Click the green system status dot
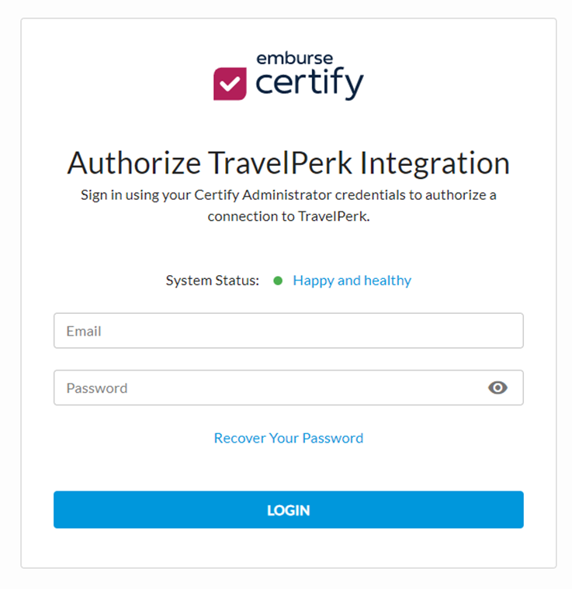The width and height of the screenshot is (572, 589). 278,281
